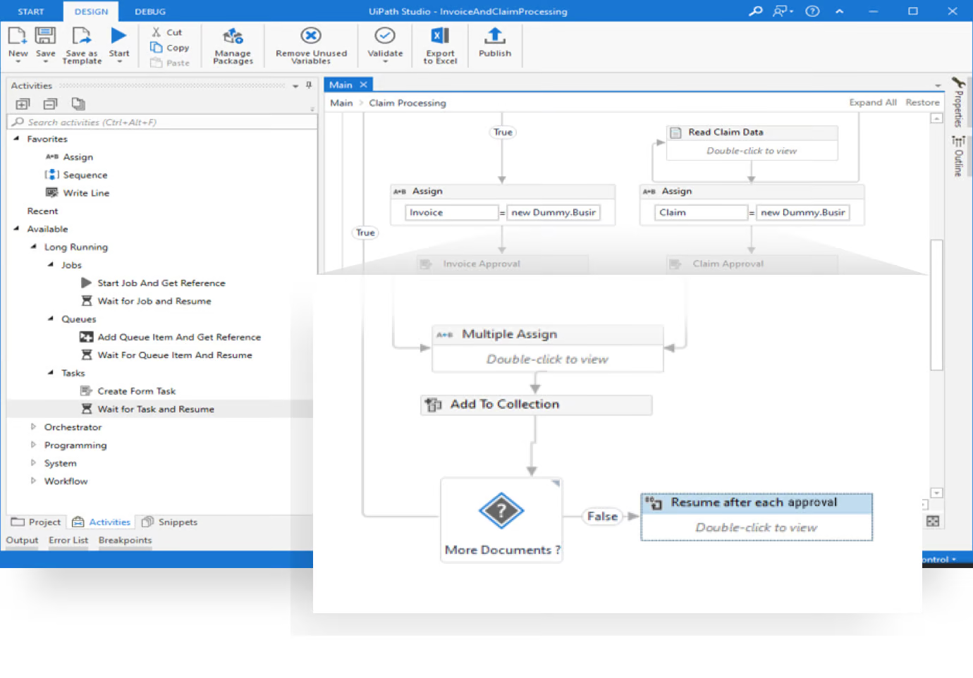Viewport: 973px width, 678px height.
Task: Click the Cut command
Action: coord(167,32)
